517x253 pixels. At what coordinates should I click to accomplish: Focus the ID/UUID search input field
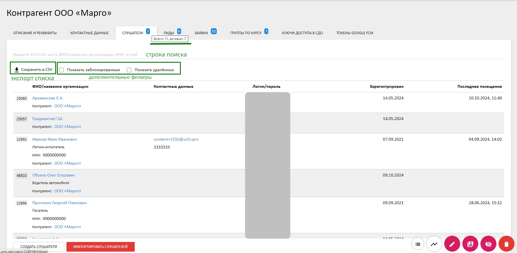259,54
